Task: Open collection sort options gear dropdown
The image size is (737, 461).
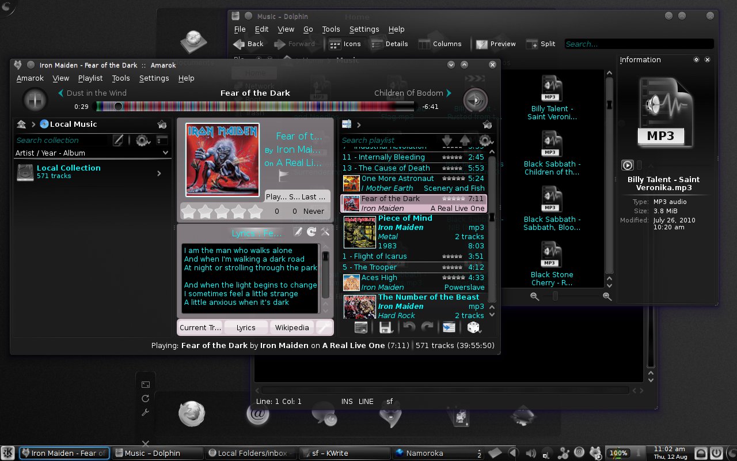Action: (142, 140)
